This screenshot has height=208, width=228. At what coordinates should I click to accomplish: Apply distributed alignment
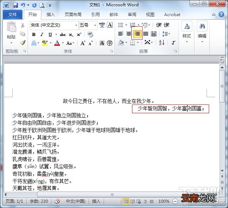coord(154,34)
